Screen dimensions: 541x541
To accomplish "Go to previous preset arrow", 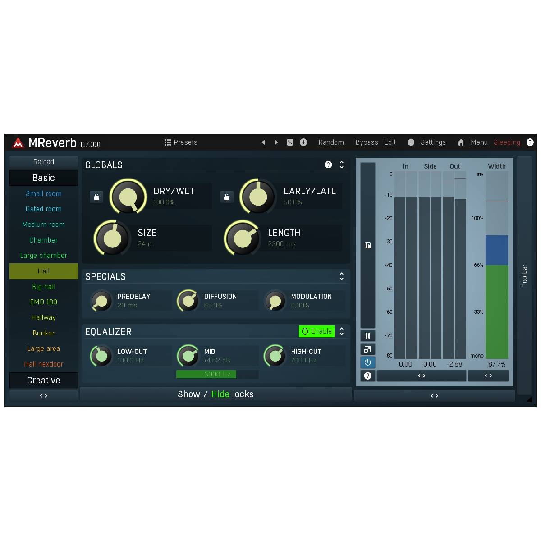I will (x=263, y=142).
